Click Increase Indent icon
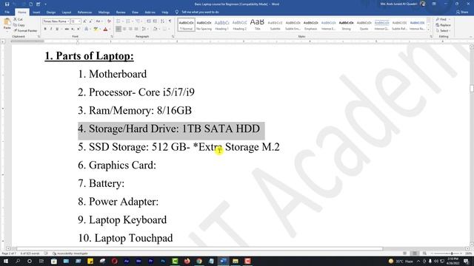This screenshot has width=474, height=266. [155, 21]
